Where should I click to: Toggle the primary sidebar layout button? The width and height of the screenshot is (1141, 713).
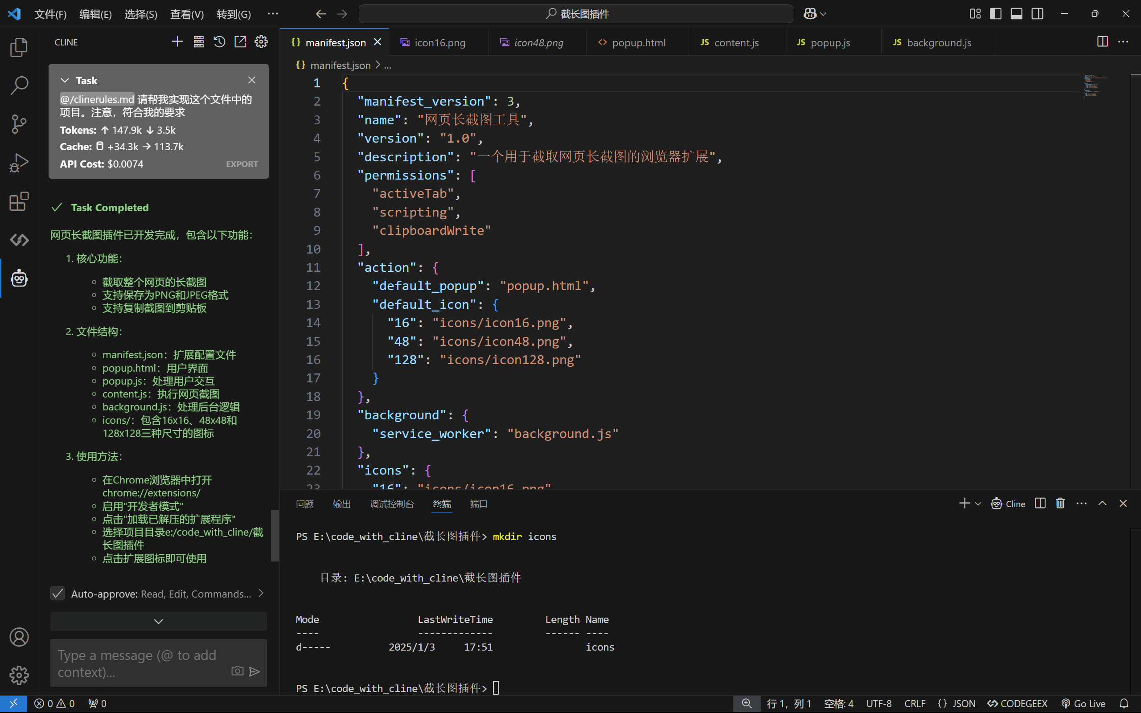[995, 14]
